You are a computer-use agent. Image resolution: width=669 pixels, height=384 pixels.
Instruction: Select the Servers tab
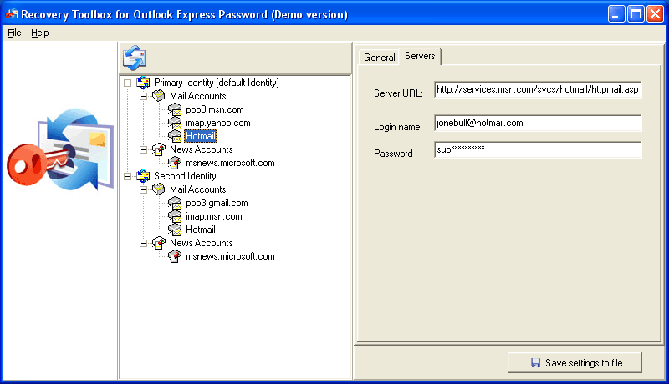click(420, 56)
